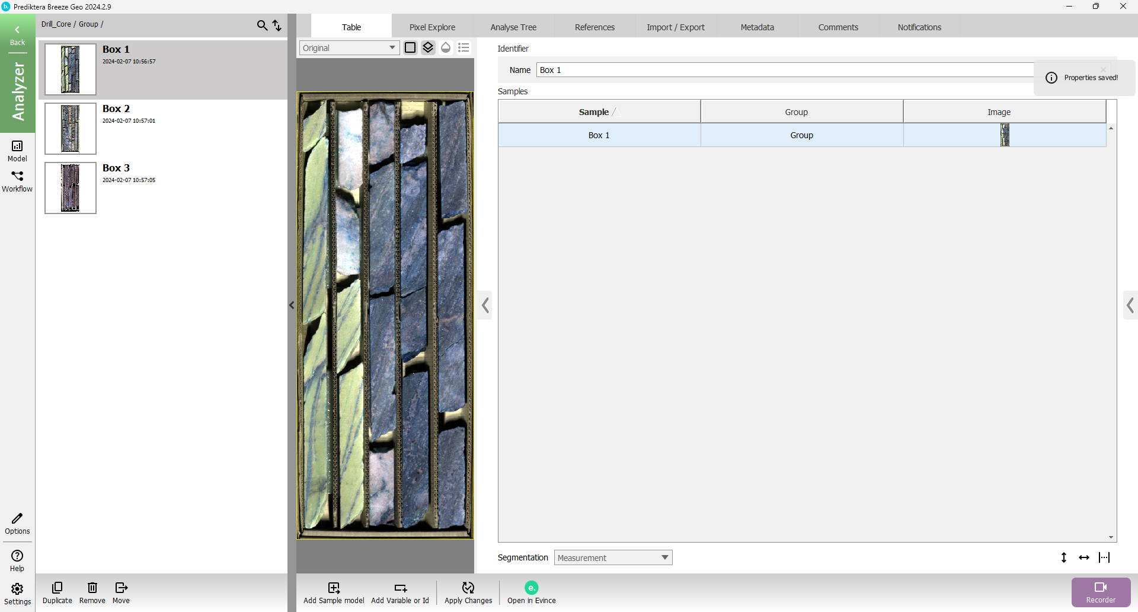Open the Original image mode dropdown

click(349, 48)
